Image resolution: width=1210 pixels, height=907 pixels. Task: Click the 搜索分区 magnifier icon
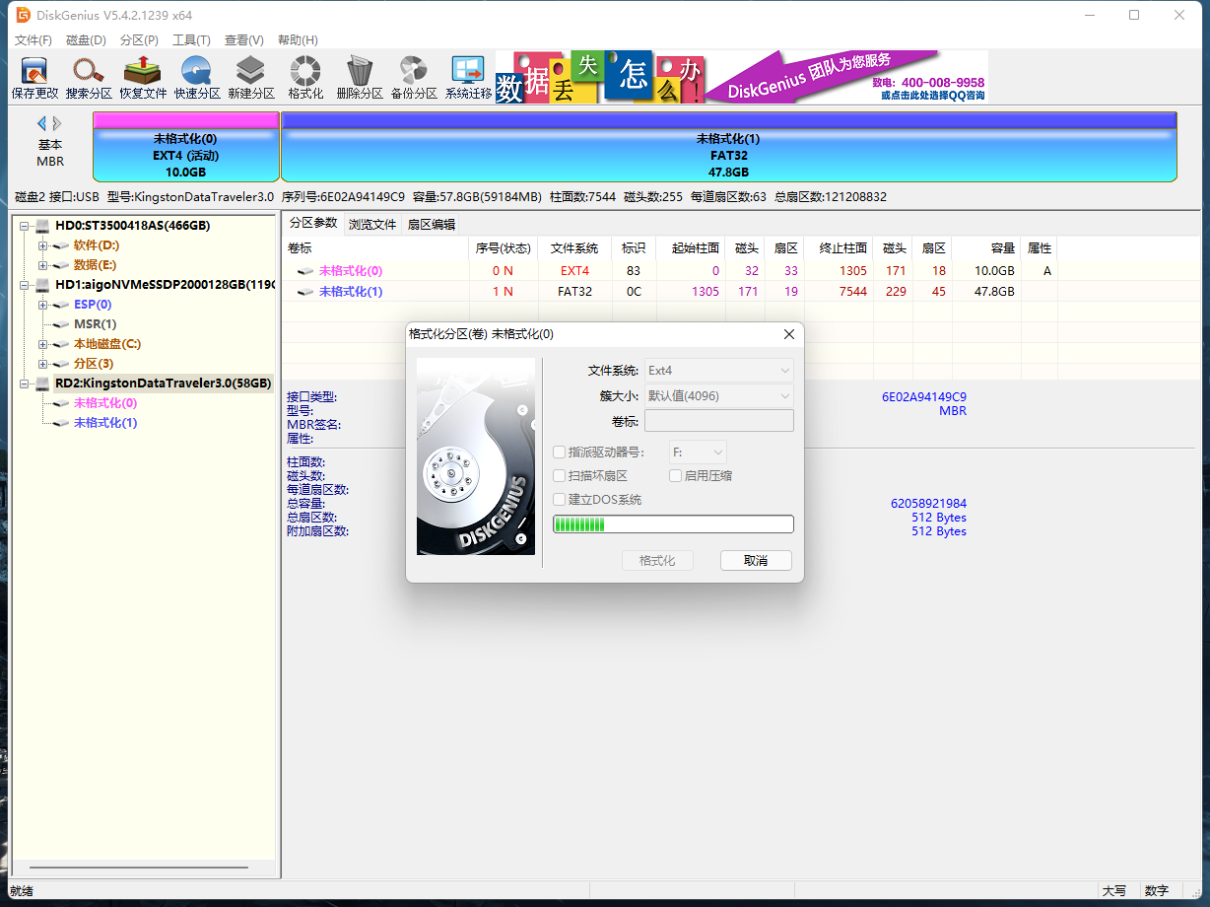(x=89, y=72)
